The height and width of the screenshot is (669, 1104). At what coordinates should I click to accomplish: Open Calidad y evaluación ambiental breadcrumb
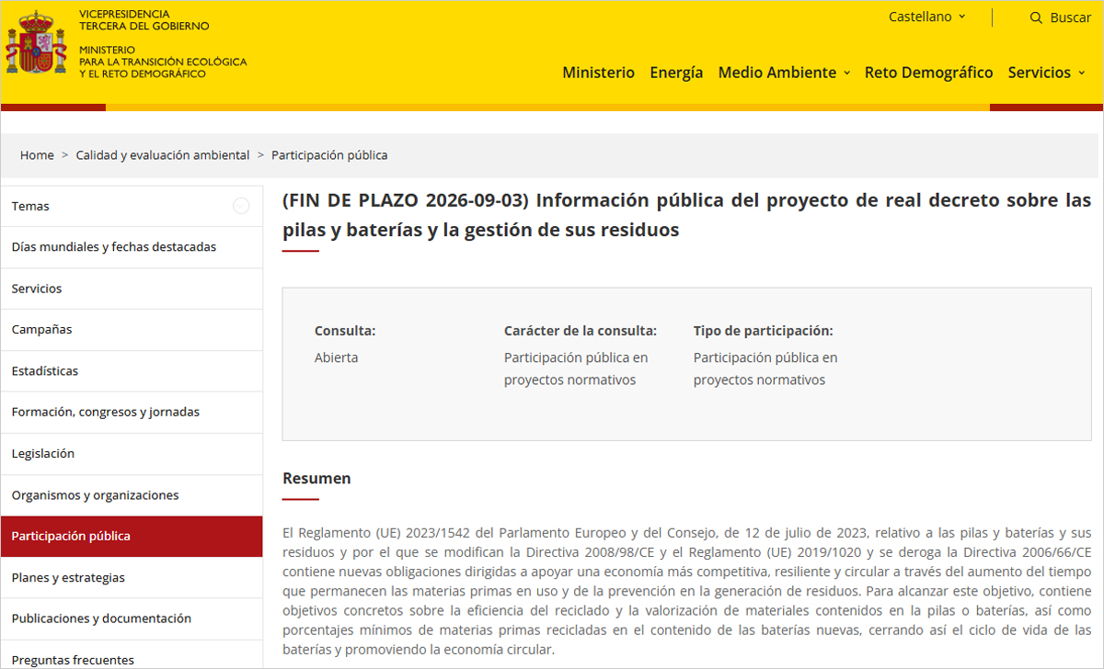163,155
